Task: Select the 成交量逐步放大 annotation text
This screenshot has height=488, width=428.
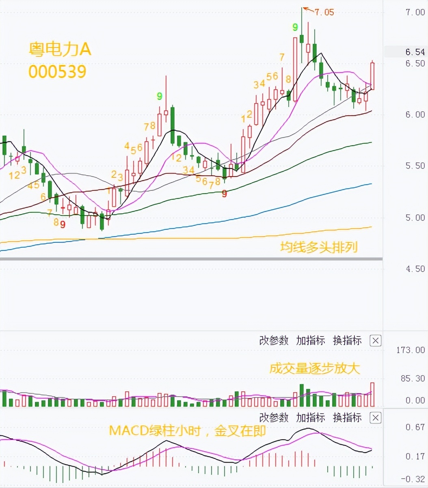Action: (x=315, y=368)
